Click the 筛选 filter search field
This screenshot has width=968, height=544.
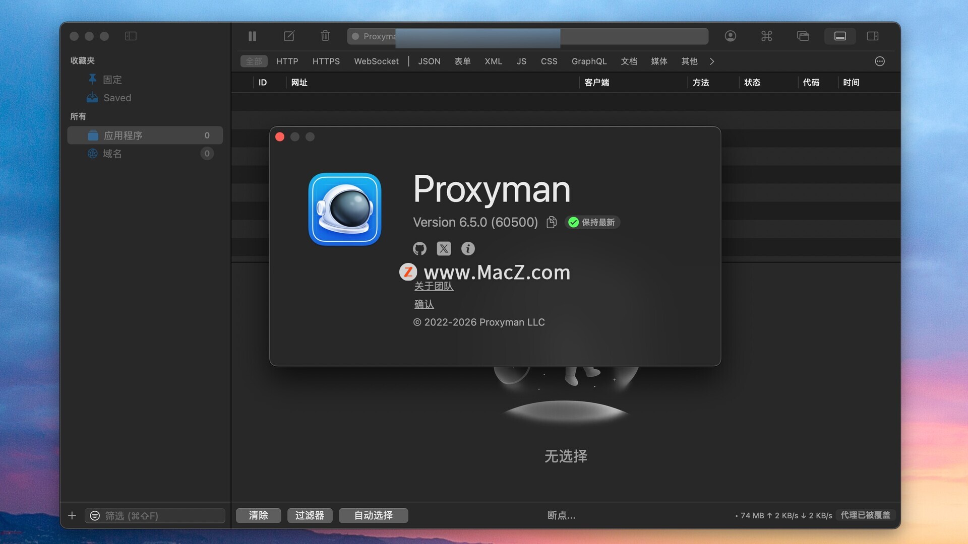(x=156, y=516)
